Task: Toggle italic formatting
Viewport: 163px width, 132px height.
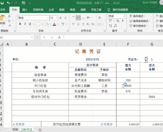Action: coord(25,24)
